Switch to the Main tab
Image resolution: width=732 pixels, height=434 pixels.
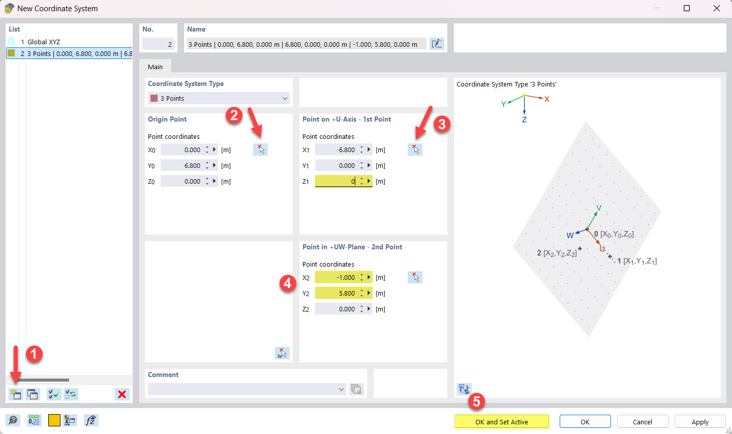point(156,66)
